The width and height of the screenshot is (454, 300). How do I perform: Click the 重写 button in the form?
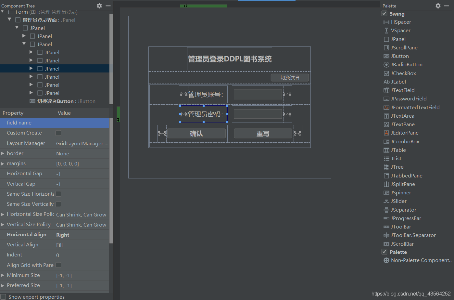(263, 134)
